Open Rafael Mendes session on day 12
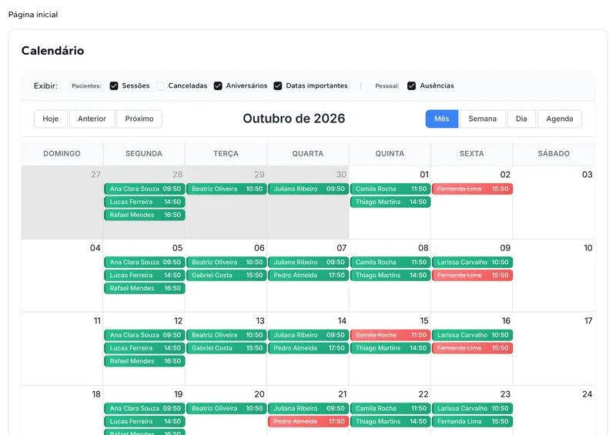The width and height of the screenshot is (616, 435). click(x=145, y=361)
